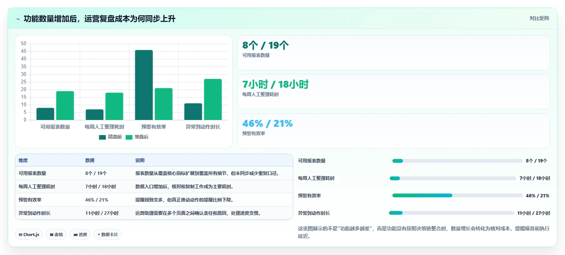Click the tall dark 精简前 bar for 预警有效率
The height and width of the screenshot is (255, 565).
point(144,85)
